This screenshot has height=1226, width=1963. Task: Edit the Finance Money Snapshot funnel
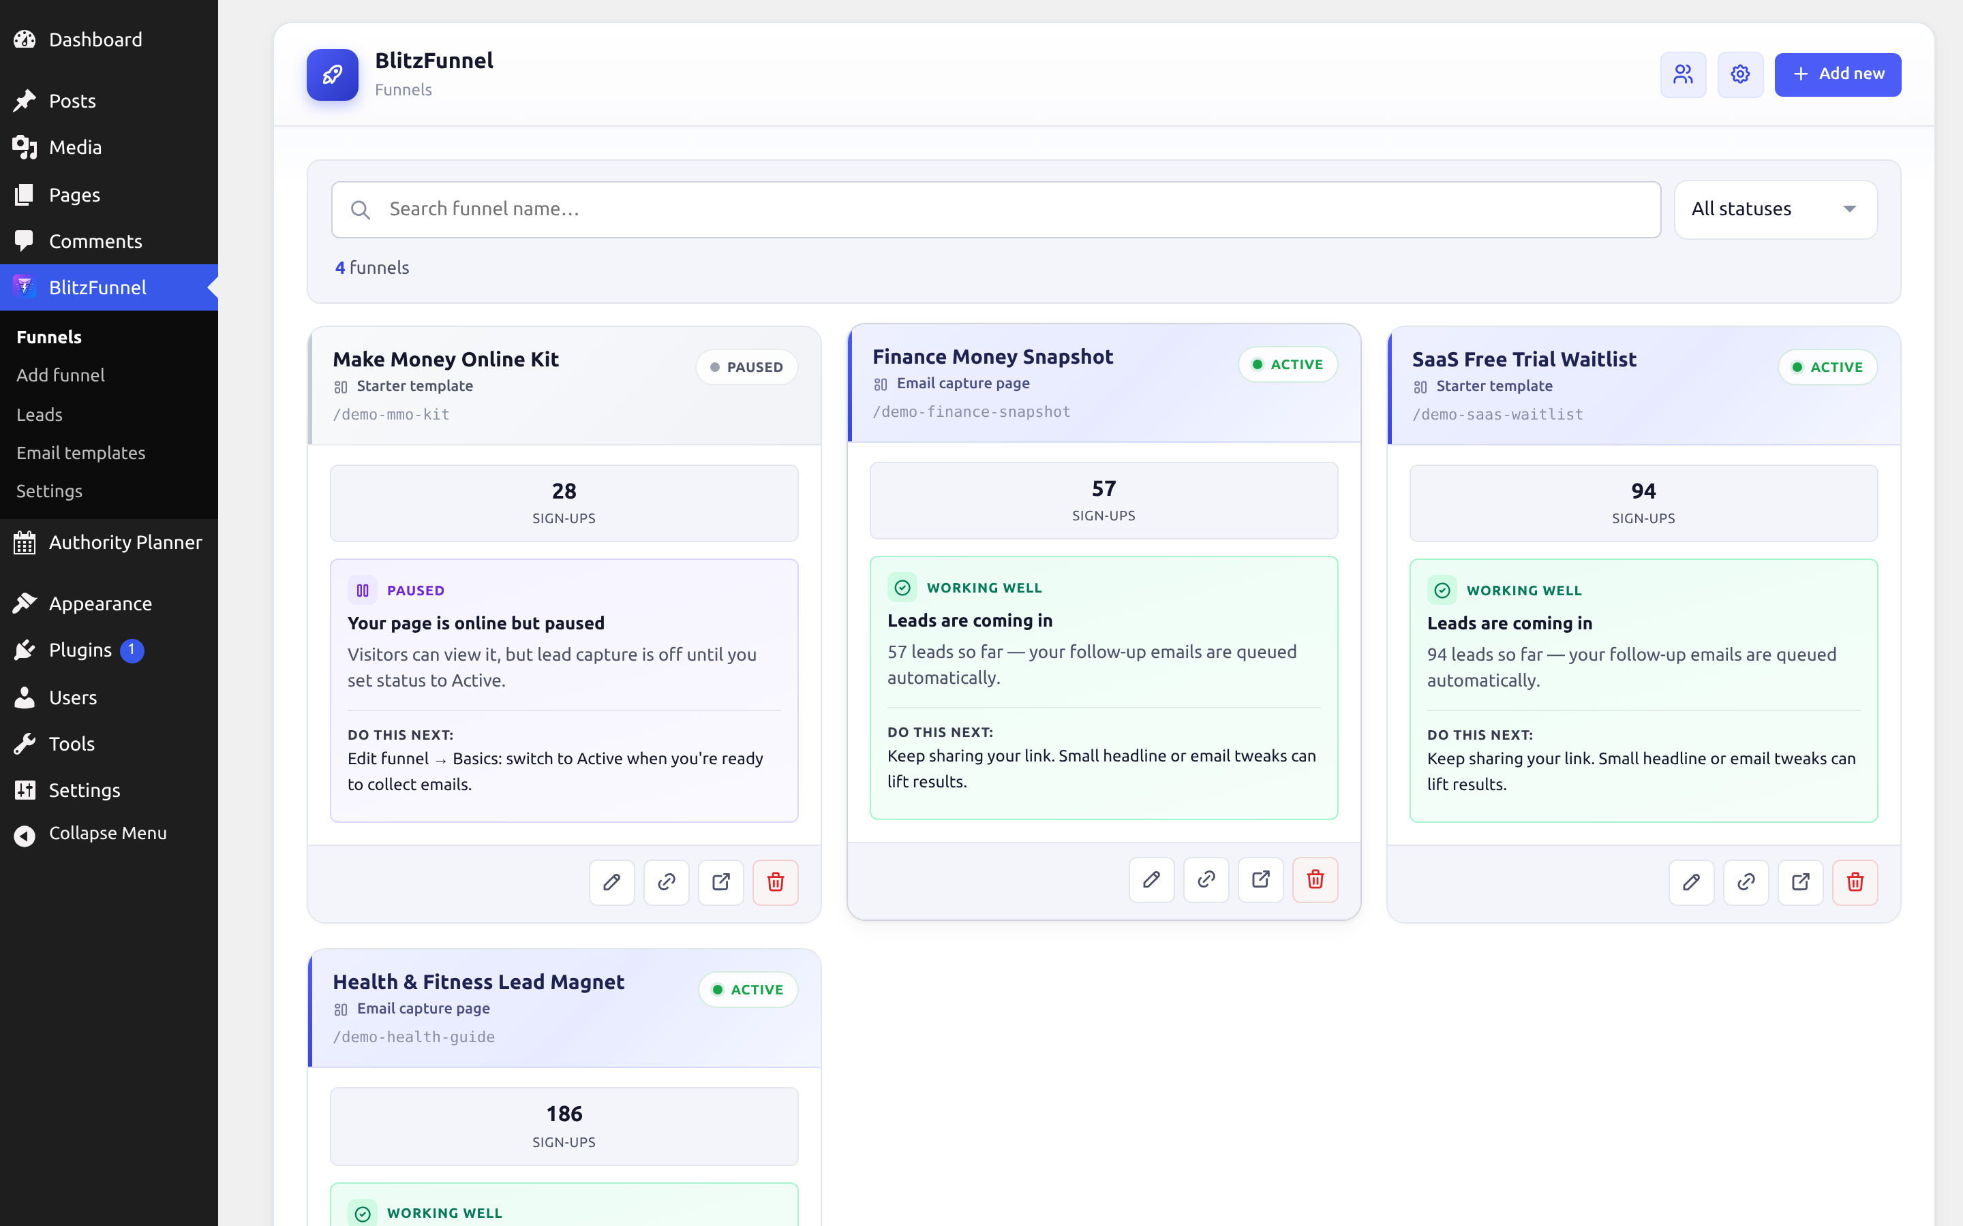[x=1152, y=880]
